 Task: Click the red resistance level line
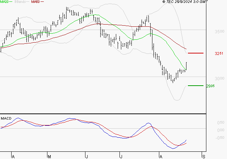pos(196,53)
